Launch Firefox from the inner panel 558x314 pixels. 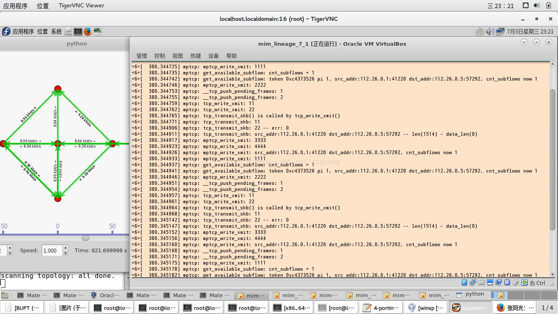pyautogui.click(x=88, y=31)
